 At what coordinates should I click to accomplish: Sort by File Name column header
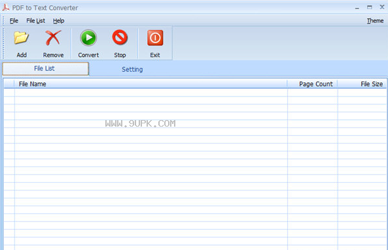point(150,84)
